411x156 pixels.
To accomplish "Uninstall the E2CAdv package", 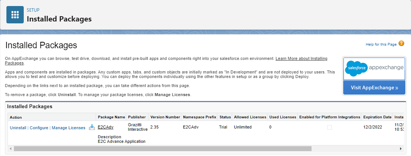I will [18, 128].
